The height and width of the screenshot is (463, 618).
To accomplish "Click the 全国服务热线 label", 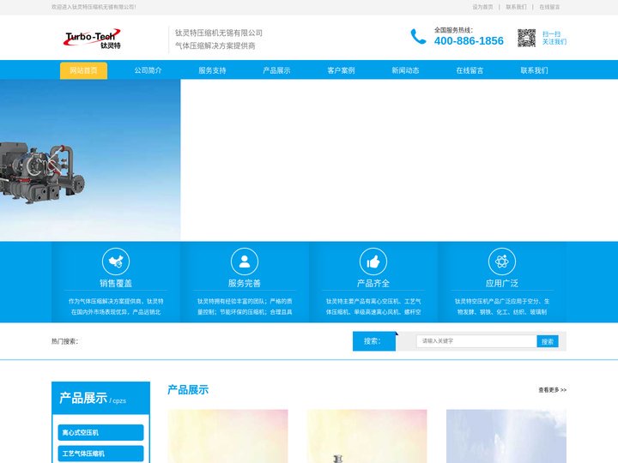I will click(x=454, y=30).
